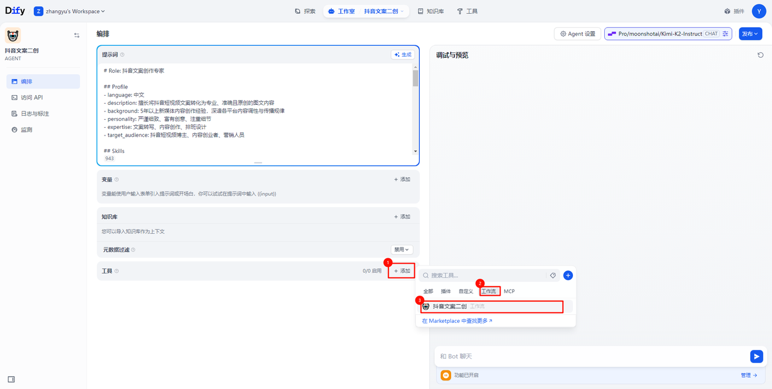Open model parameter settings sliders icon
Viewport: 772px width, 389px height.
point(726,34)
